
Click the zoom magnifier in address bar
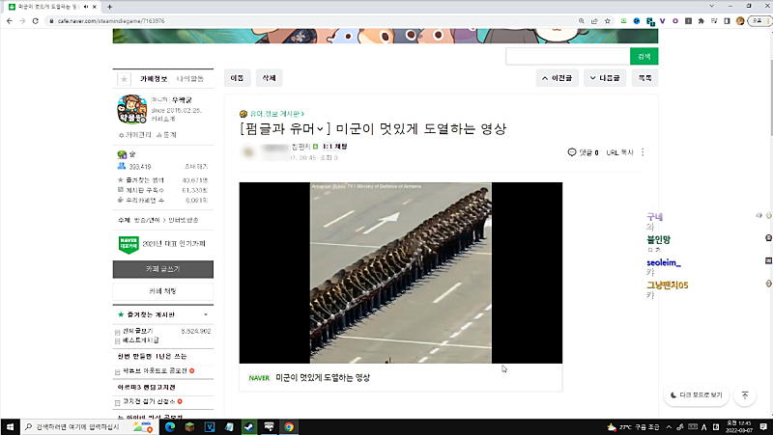[582, 21]
